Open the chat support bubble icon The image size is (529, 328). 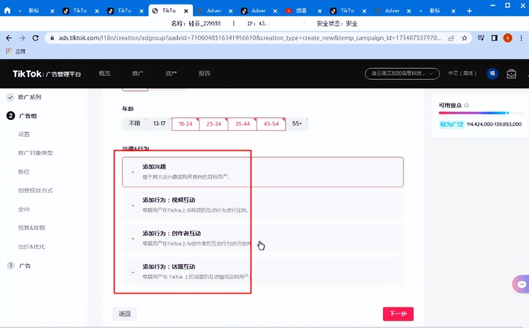[522, 285]
